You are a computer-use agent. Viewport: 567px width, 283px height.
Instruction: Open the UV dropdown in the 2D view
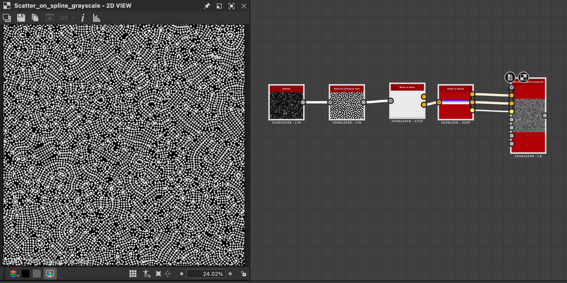(68, 18)
